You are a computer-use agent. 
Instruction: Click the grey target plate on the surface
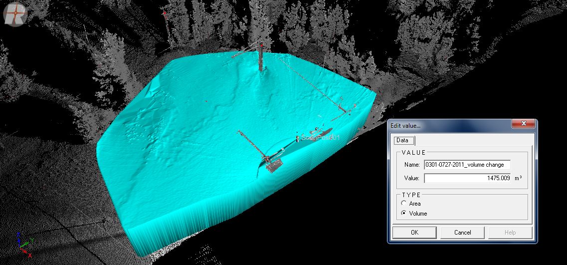[x=273, y=167]
